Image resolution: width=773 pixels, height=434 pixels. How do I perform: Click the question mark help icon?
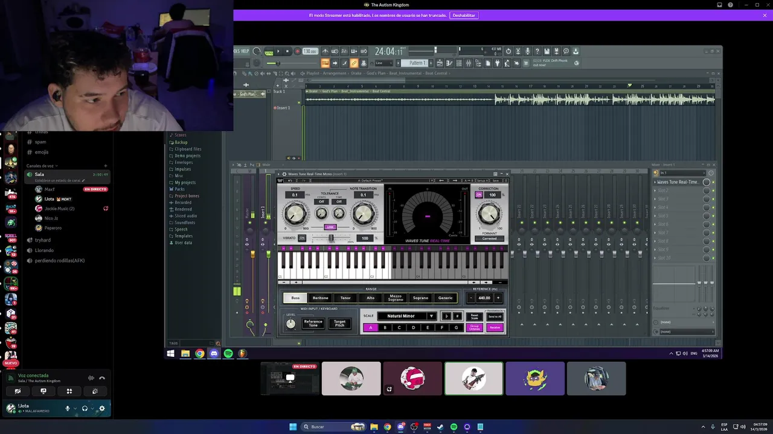(x=537, y=51)
